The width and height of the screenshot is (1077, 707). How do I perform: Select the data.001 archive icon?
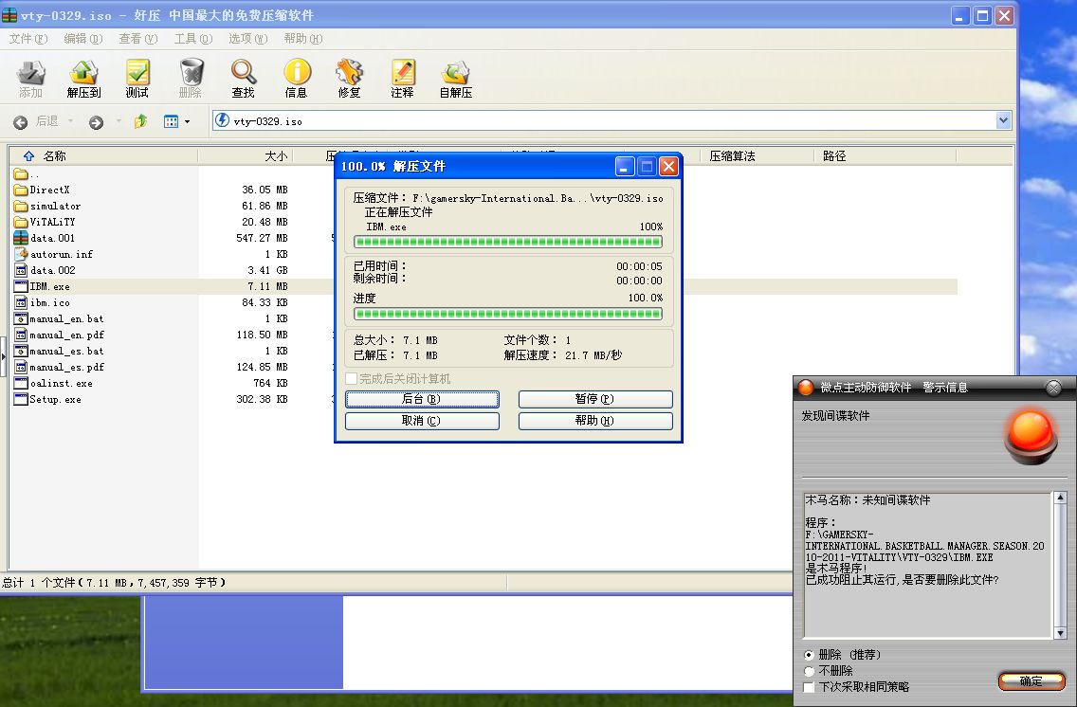tap(21, 238)
